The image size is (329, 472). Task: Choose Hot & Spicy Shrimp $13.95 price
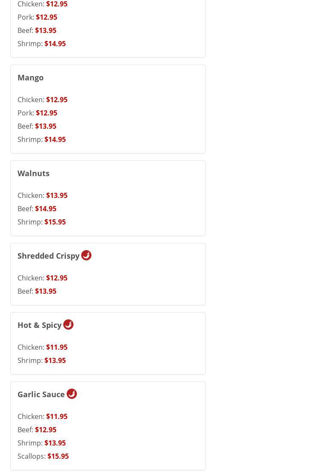pyautogui.click(x=55, y=360)
